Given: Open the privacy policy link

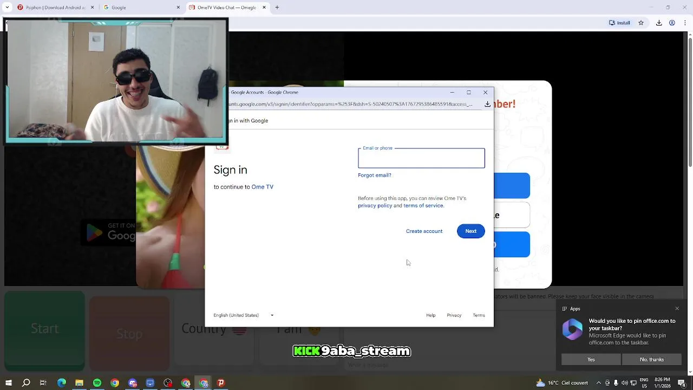Looking at the screenshot, I should click(x=375, y=206).
